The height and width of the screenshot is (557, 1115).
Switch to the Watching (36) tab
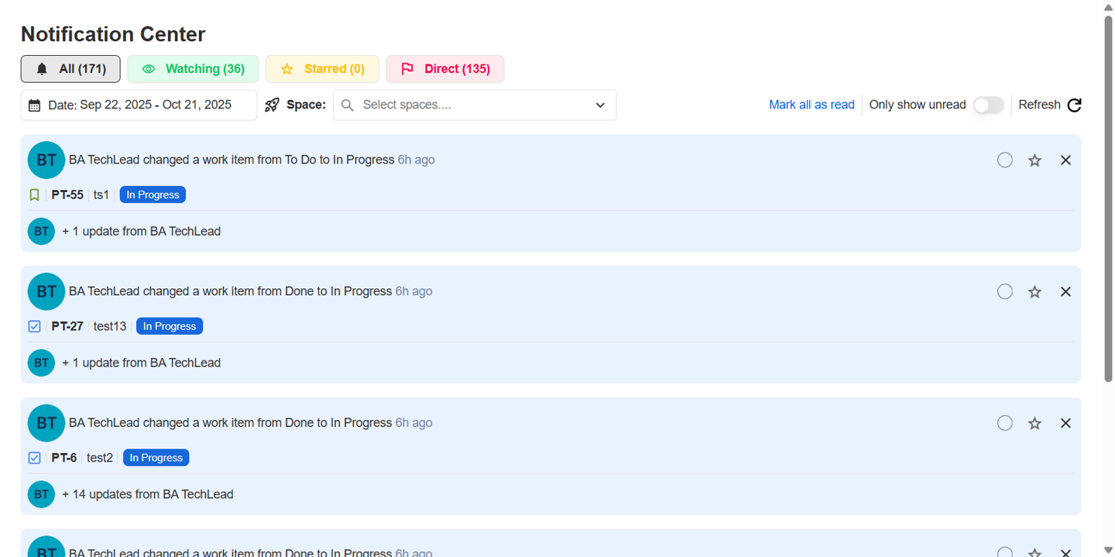click(193, 69)
